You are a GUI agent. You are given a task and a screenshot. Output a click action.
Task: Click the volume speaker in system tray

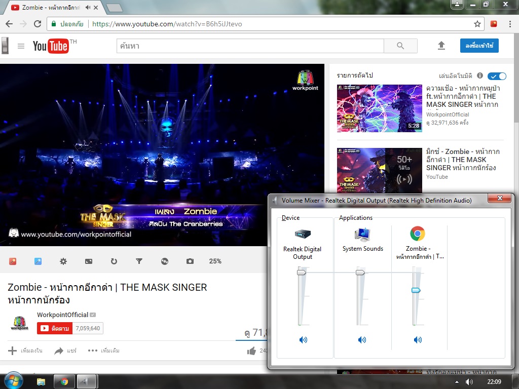(x=469, y=382)
